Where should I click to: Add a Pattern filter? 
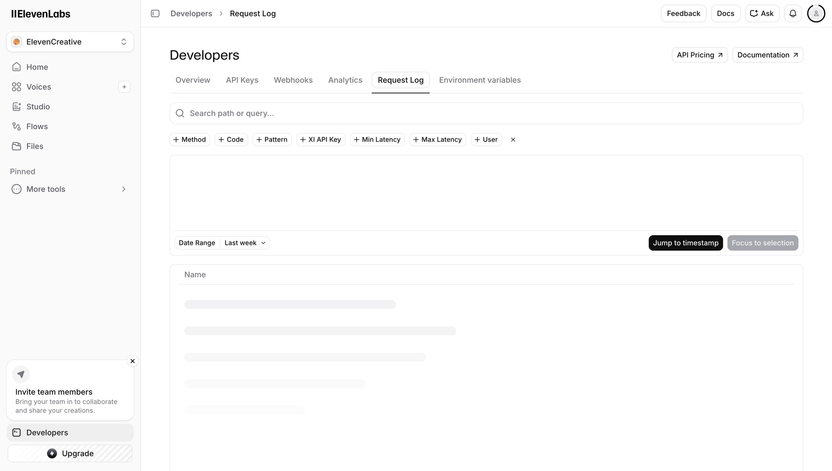click(272, 140)
